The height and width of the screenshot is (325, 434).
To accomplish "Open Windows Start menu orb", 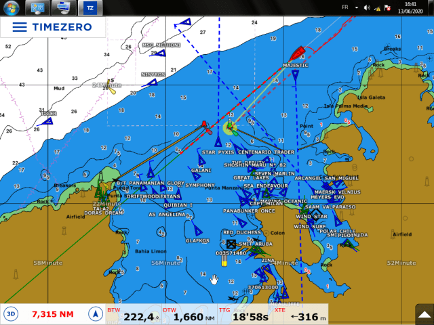I will coord(10,8).
